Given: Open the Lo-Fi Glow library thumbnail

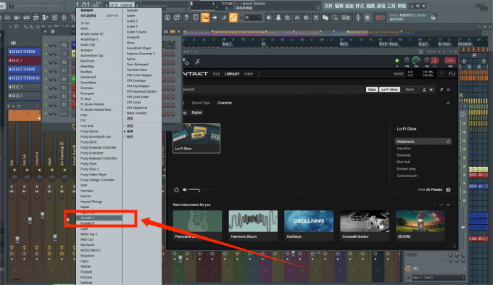Looking at the screenshot, I should point(196,139).
